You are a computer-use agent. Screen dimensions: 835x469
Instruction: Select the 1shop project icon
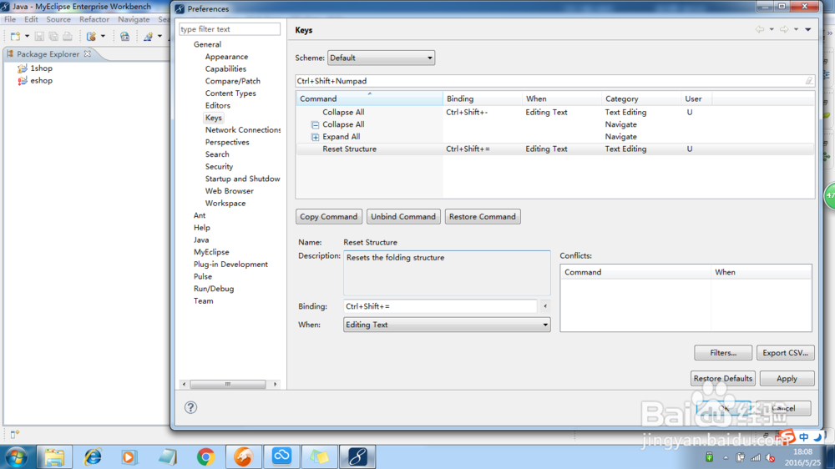(x=23, y=68)
